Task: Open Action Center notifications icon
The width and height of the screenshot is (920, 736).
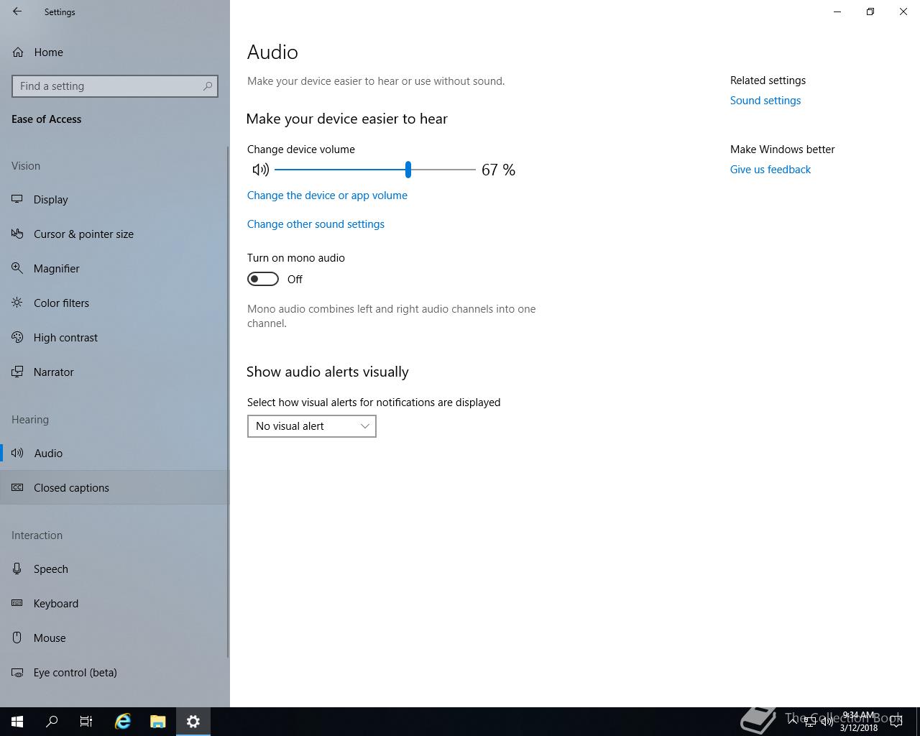Action: click(x=896, y=722)
